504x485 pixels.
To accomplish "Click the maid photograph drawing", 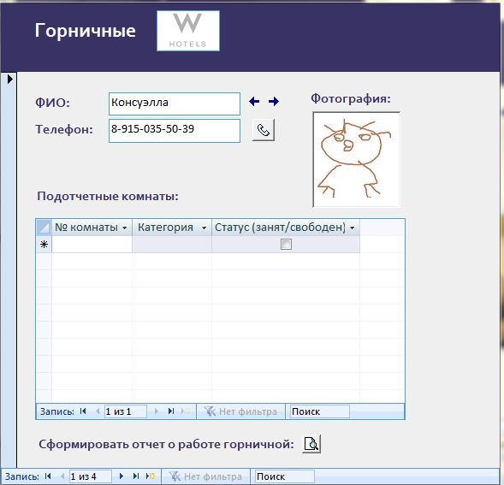I will point(356,159).
